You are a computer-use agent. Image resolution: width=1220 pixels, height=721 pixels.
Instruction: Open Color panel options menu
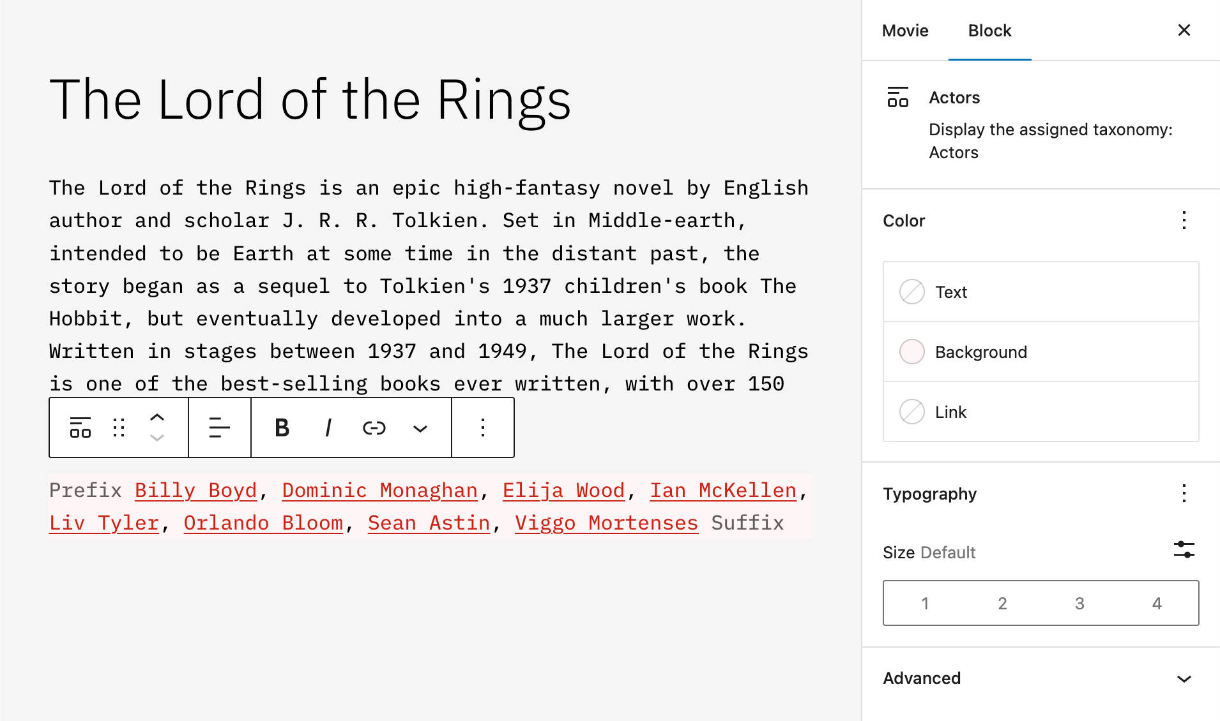point(1184,221)
